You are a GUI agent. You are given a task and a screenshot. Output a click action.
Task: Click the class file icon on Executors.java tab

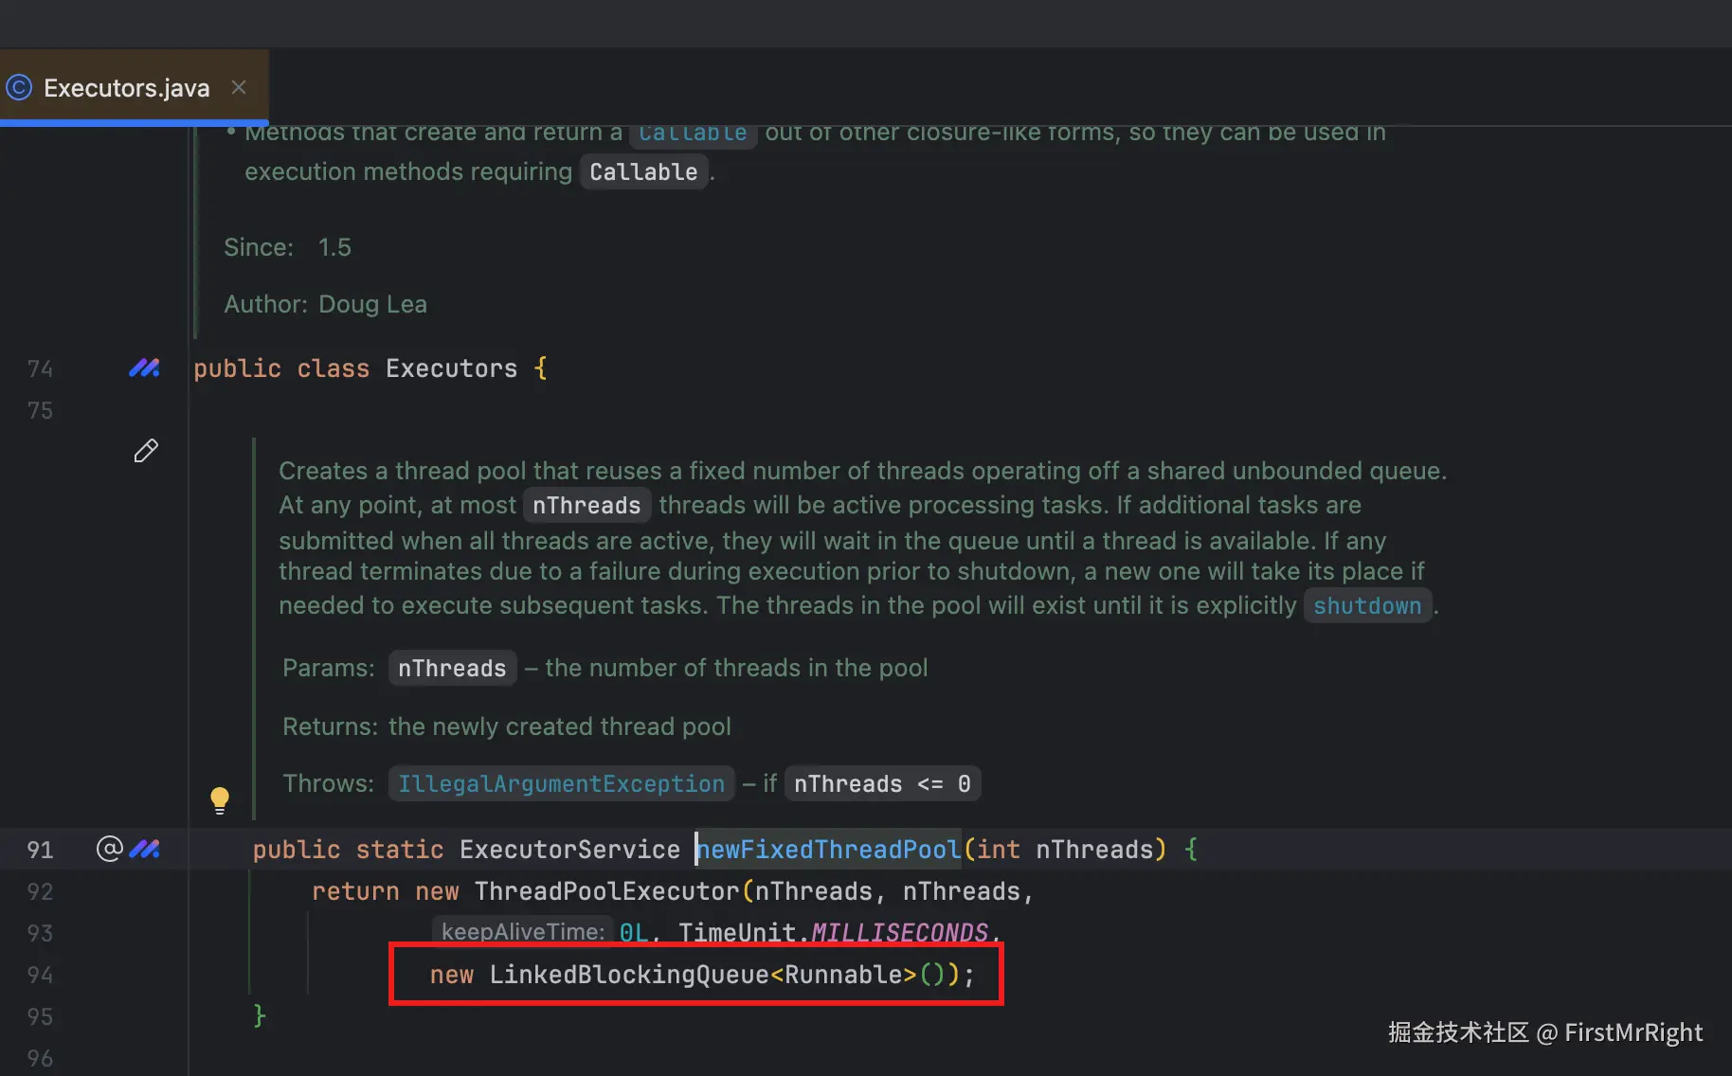click(19, 88)
